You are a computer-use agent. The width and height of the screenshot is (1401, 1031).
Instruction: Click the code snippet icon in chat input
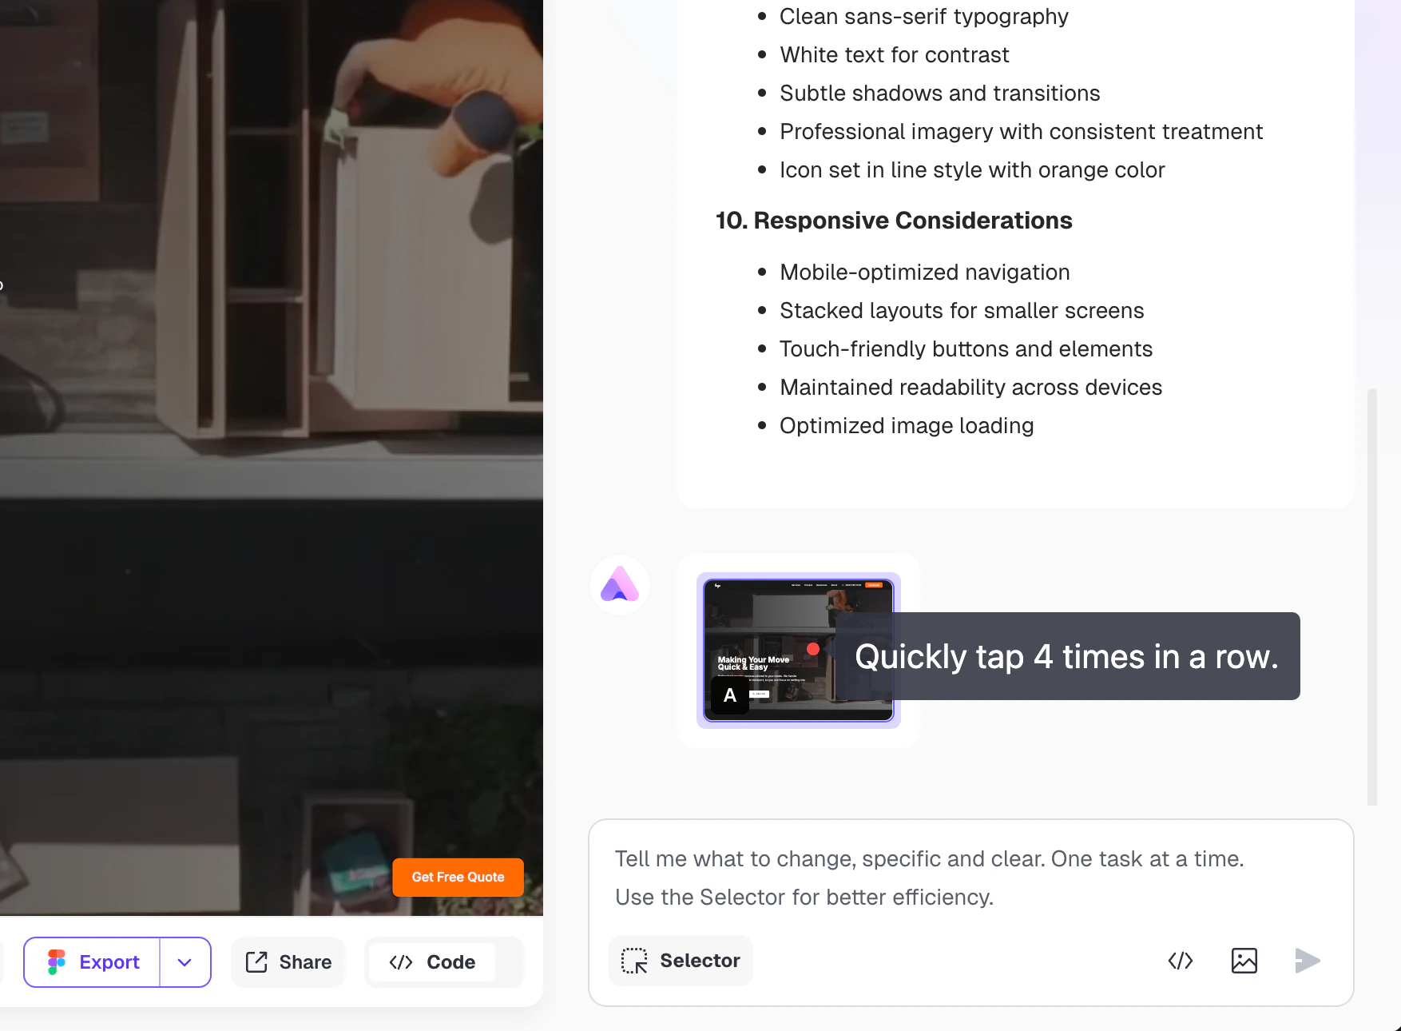tap(1180, 961)
